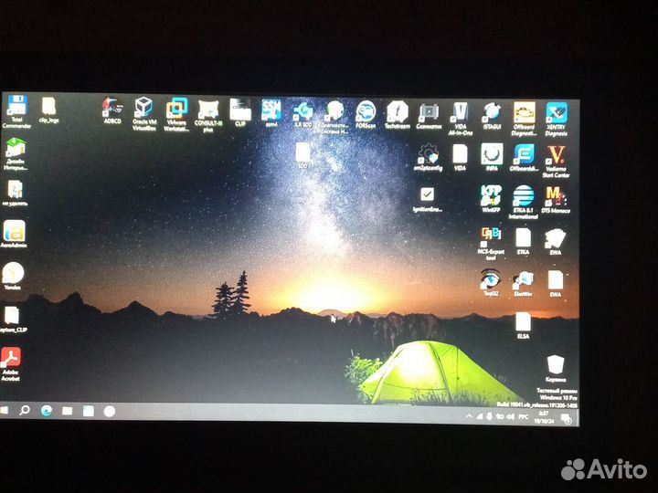This screenshot has width=658, height=493.
Task: Open taskbar search magnifier
Action: coord(25,411)
